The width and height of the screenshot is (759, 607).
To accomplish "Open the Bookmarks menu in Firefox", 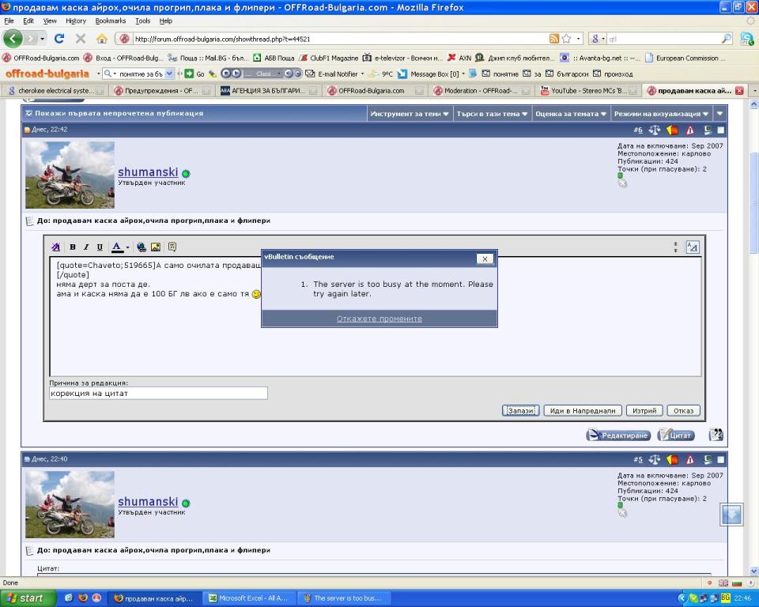I will point(110,21).
